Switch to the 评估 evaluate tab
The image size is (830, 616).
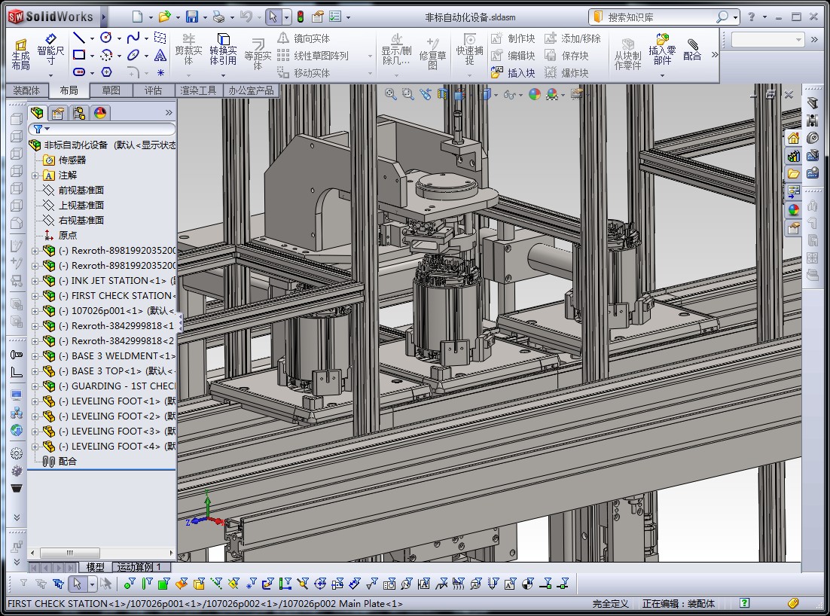click(153, 90)
